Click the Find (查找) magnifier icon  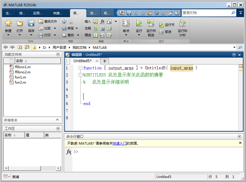coord(64,35)
